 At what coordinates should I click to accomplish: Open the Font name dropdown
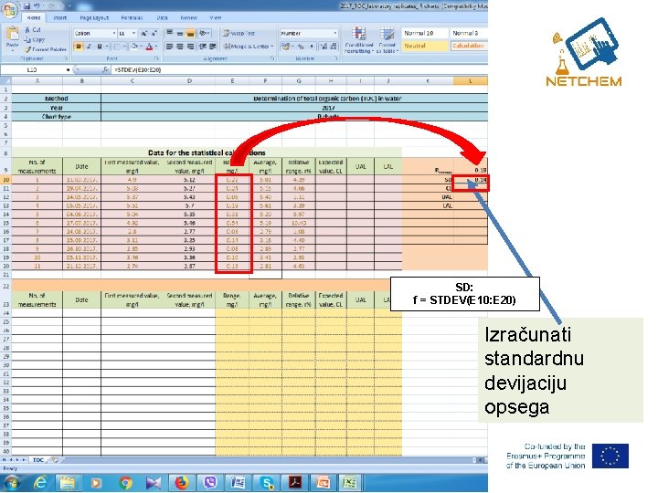[113, 33]
